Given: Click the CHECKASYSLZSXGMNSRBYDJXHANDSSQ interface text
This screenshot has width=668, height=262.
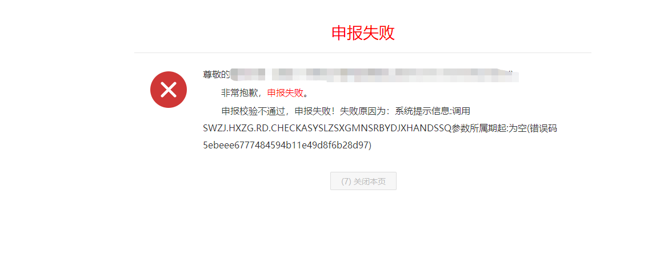Looking at the screenshot, I should tap(361, 129).
